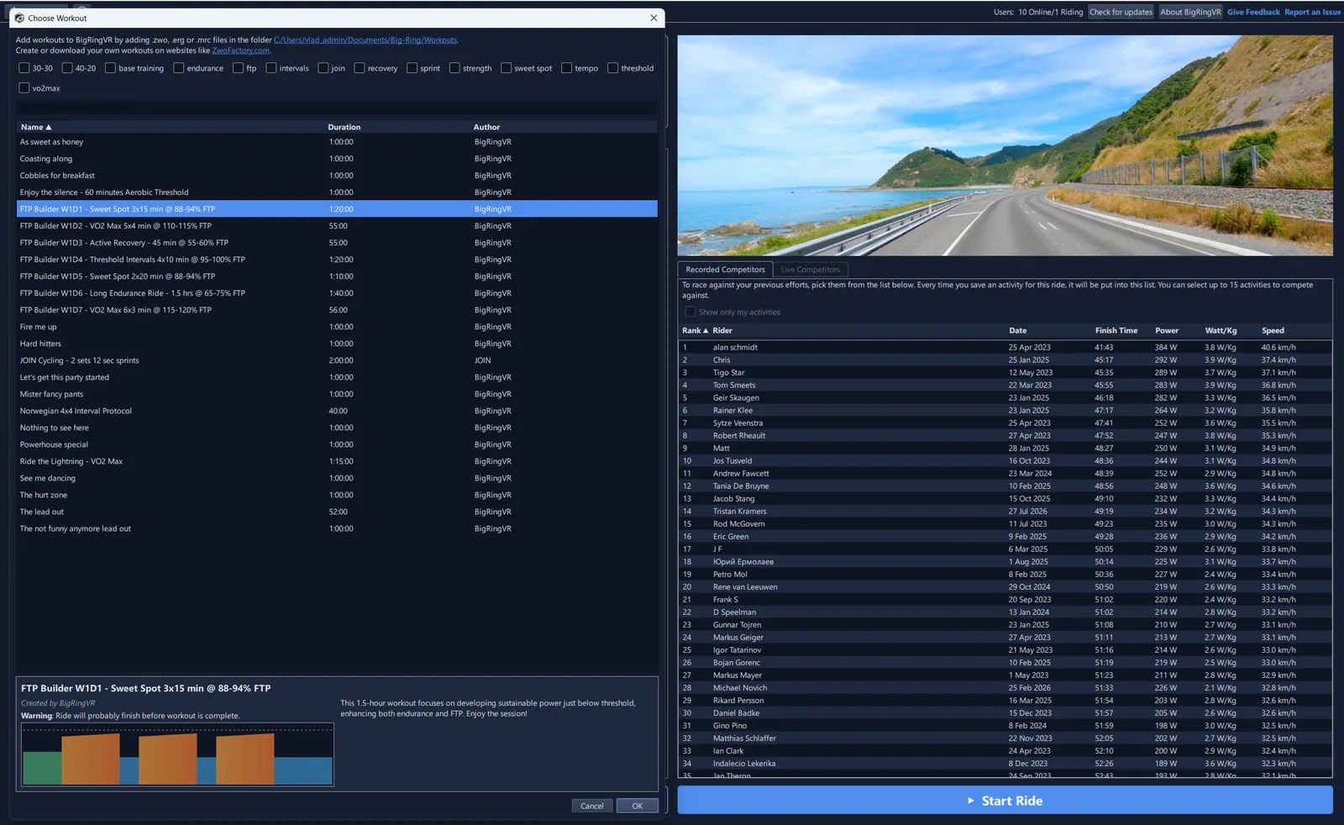
Task: Tick Show only my activities checkbox
Action: (x=690, y=312)
